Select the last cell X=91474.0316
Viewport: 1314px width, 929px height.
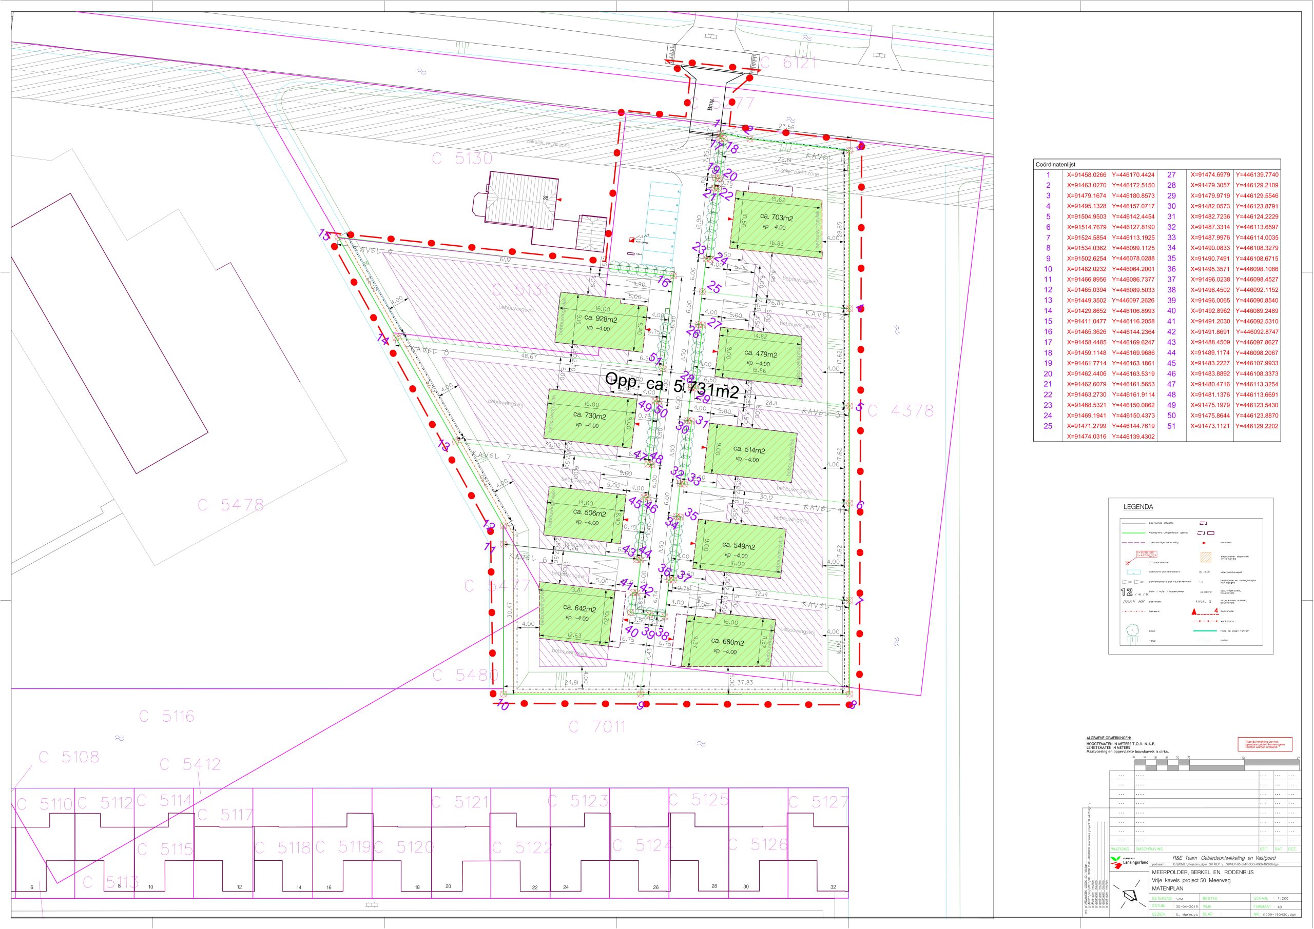point(1086,437)
